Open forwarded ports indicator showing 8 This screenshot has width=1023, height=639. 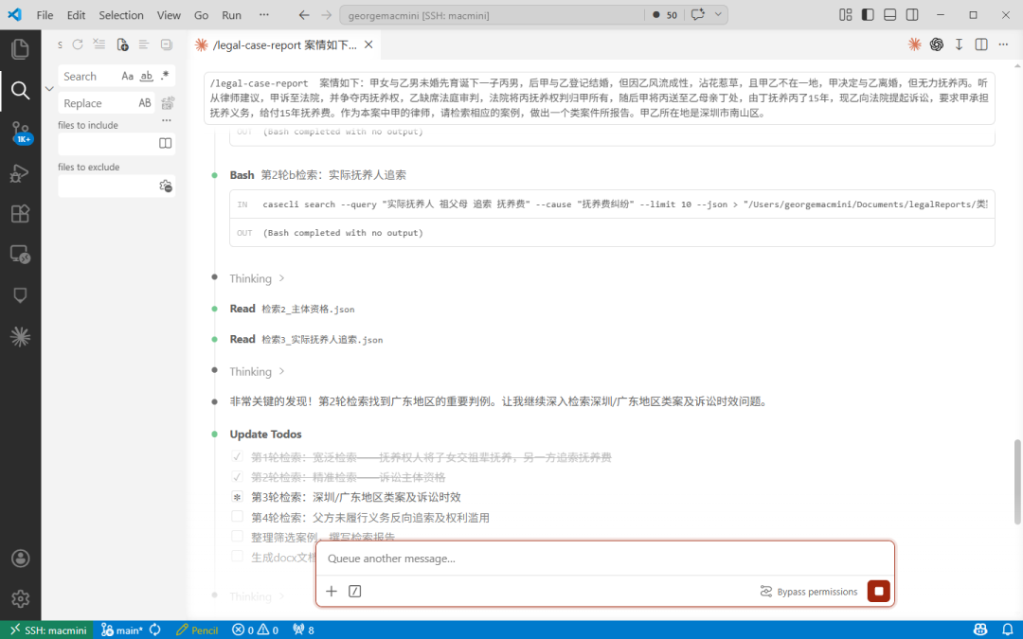[x=303, y=630]
